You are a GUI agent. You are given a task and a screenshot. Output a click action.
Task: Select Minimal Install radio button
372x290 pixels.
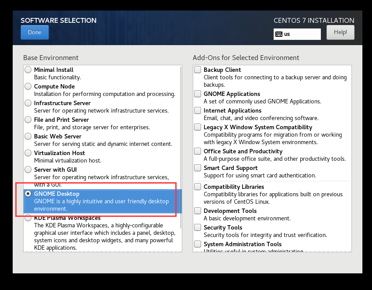28,70
